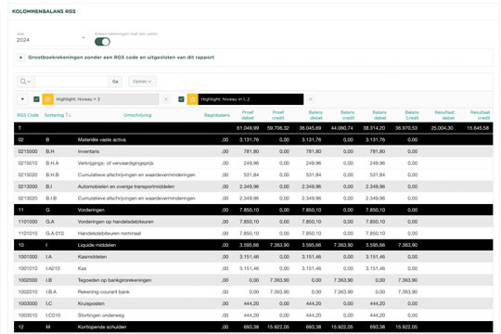Collapse the highlight filters with the arrow button
Viewport: 501px width, 334px height.
(x=22, y=99)
